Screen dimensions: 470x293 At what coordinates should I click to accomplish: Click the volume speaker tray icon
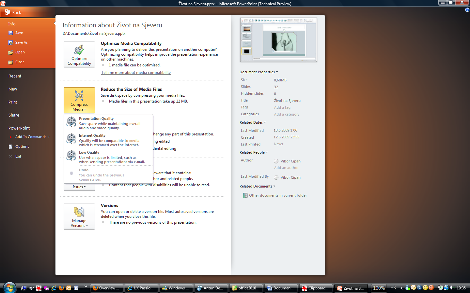point(452,287)
